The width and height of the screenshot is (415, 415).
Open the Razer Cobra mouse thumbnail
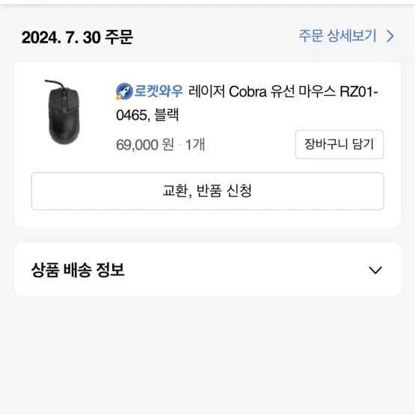coord(64,112)
